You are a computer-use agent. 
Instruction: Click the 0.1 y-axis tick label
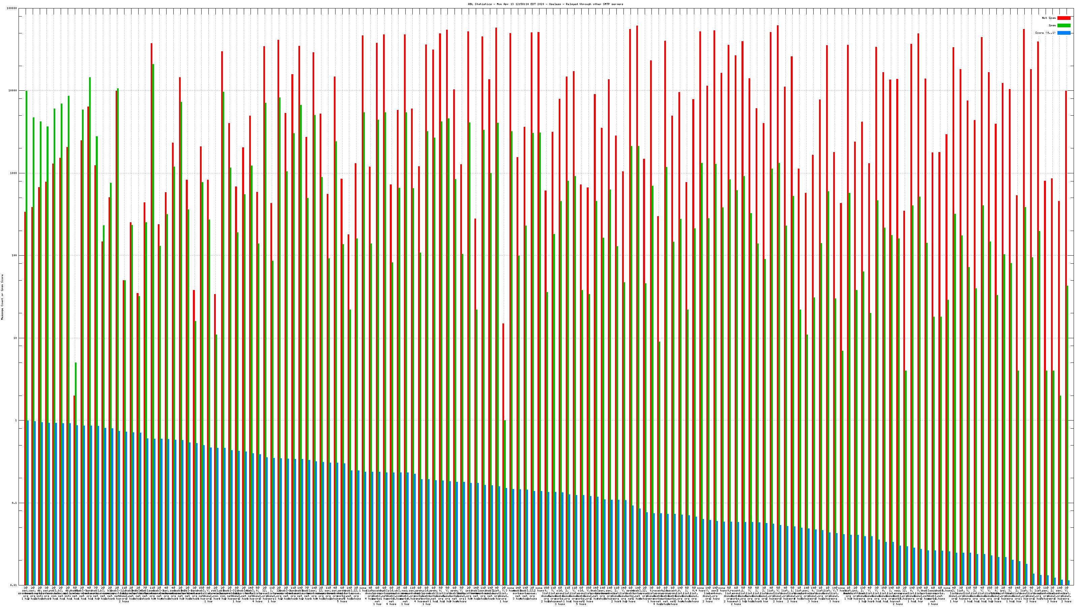(14, 503)
